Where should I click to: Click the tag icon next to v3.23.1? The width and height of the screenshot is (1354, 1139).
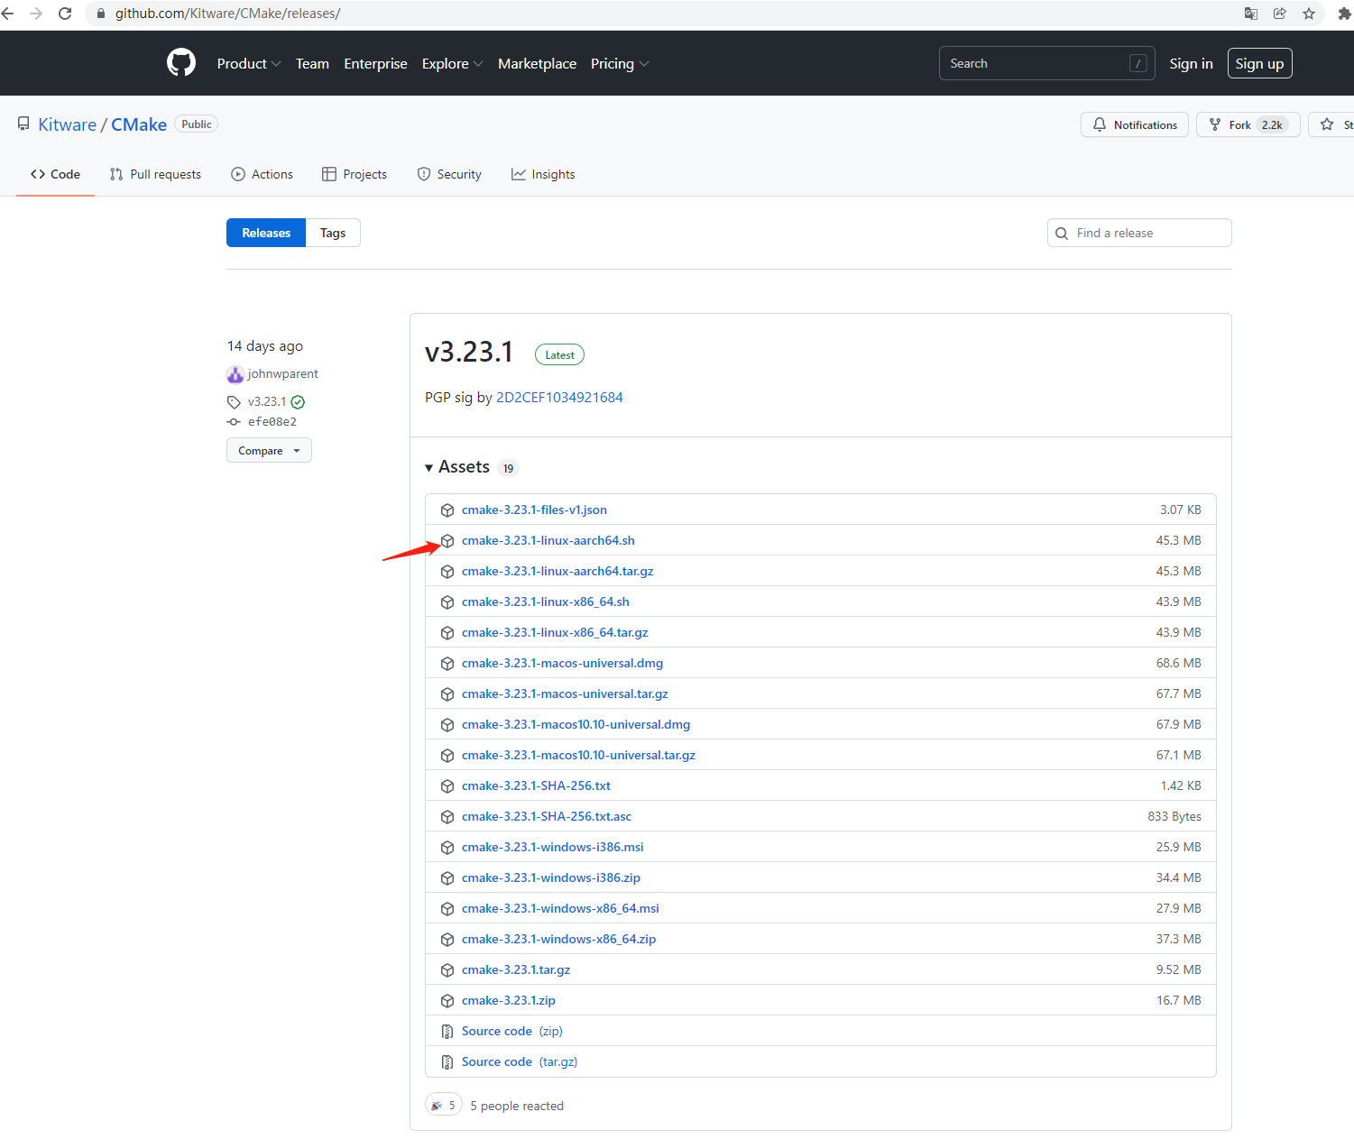[x=234, y=402]
